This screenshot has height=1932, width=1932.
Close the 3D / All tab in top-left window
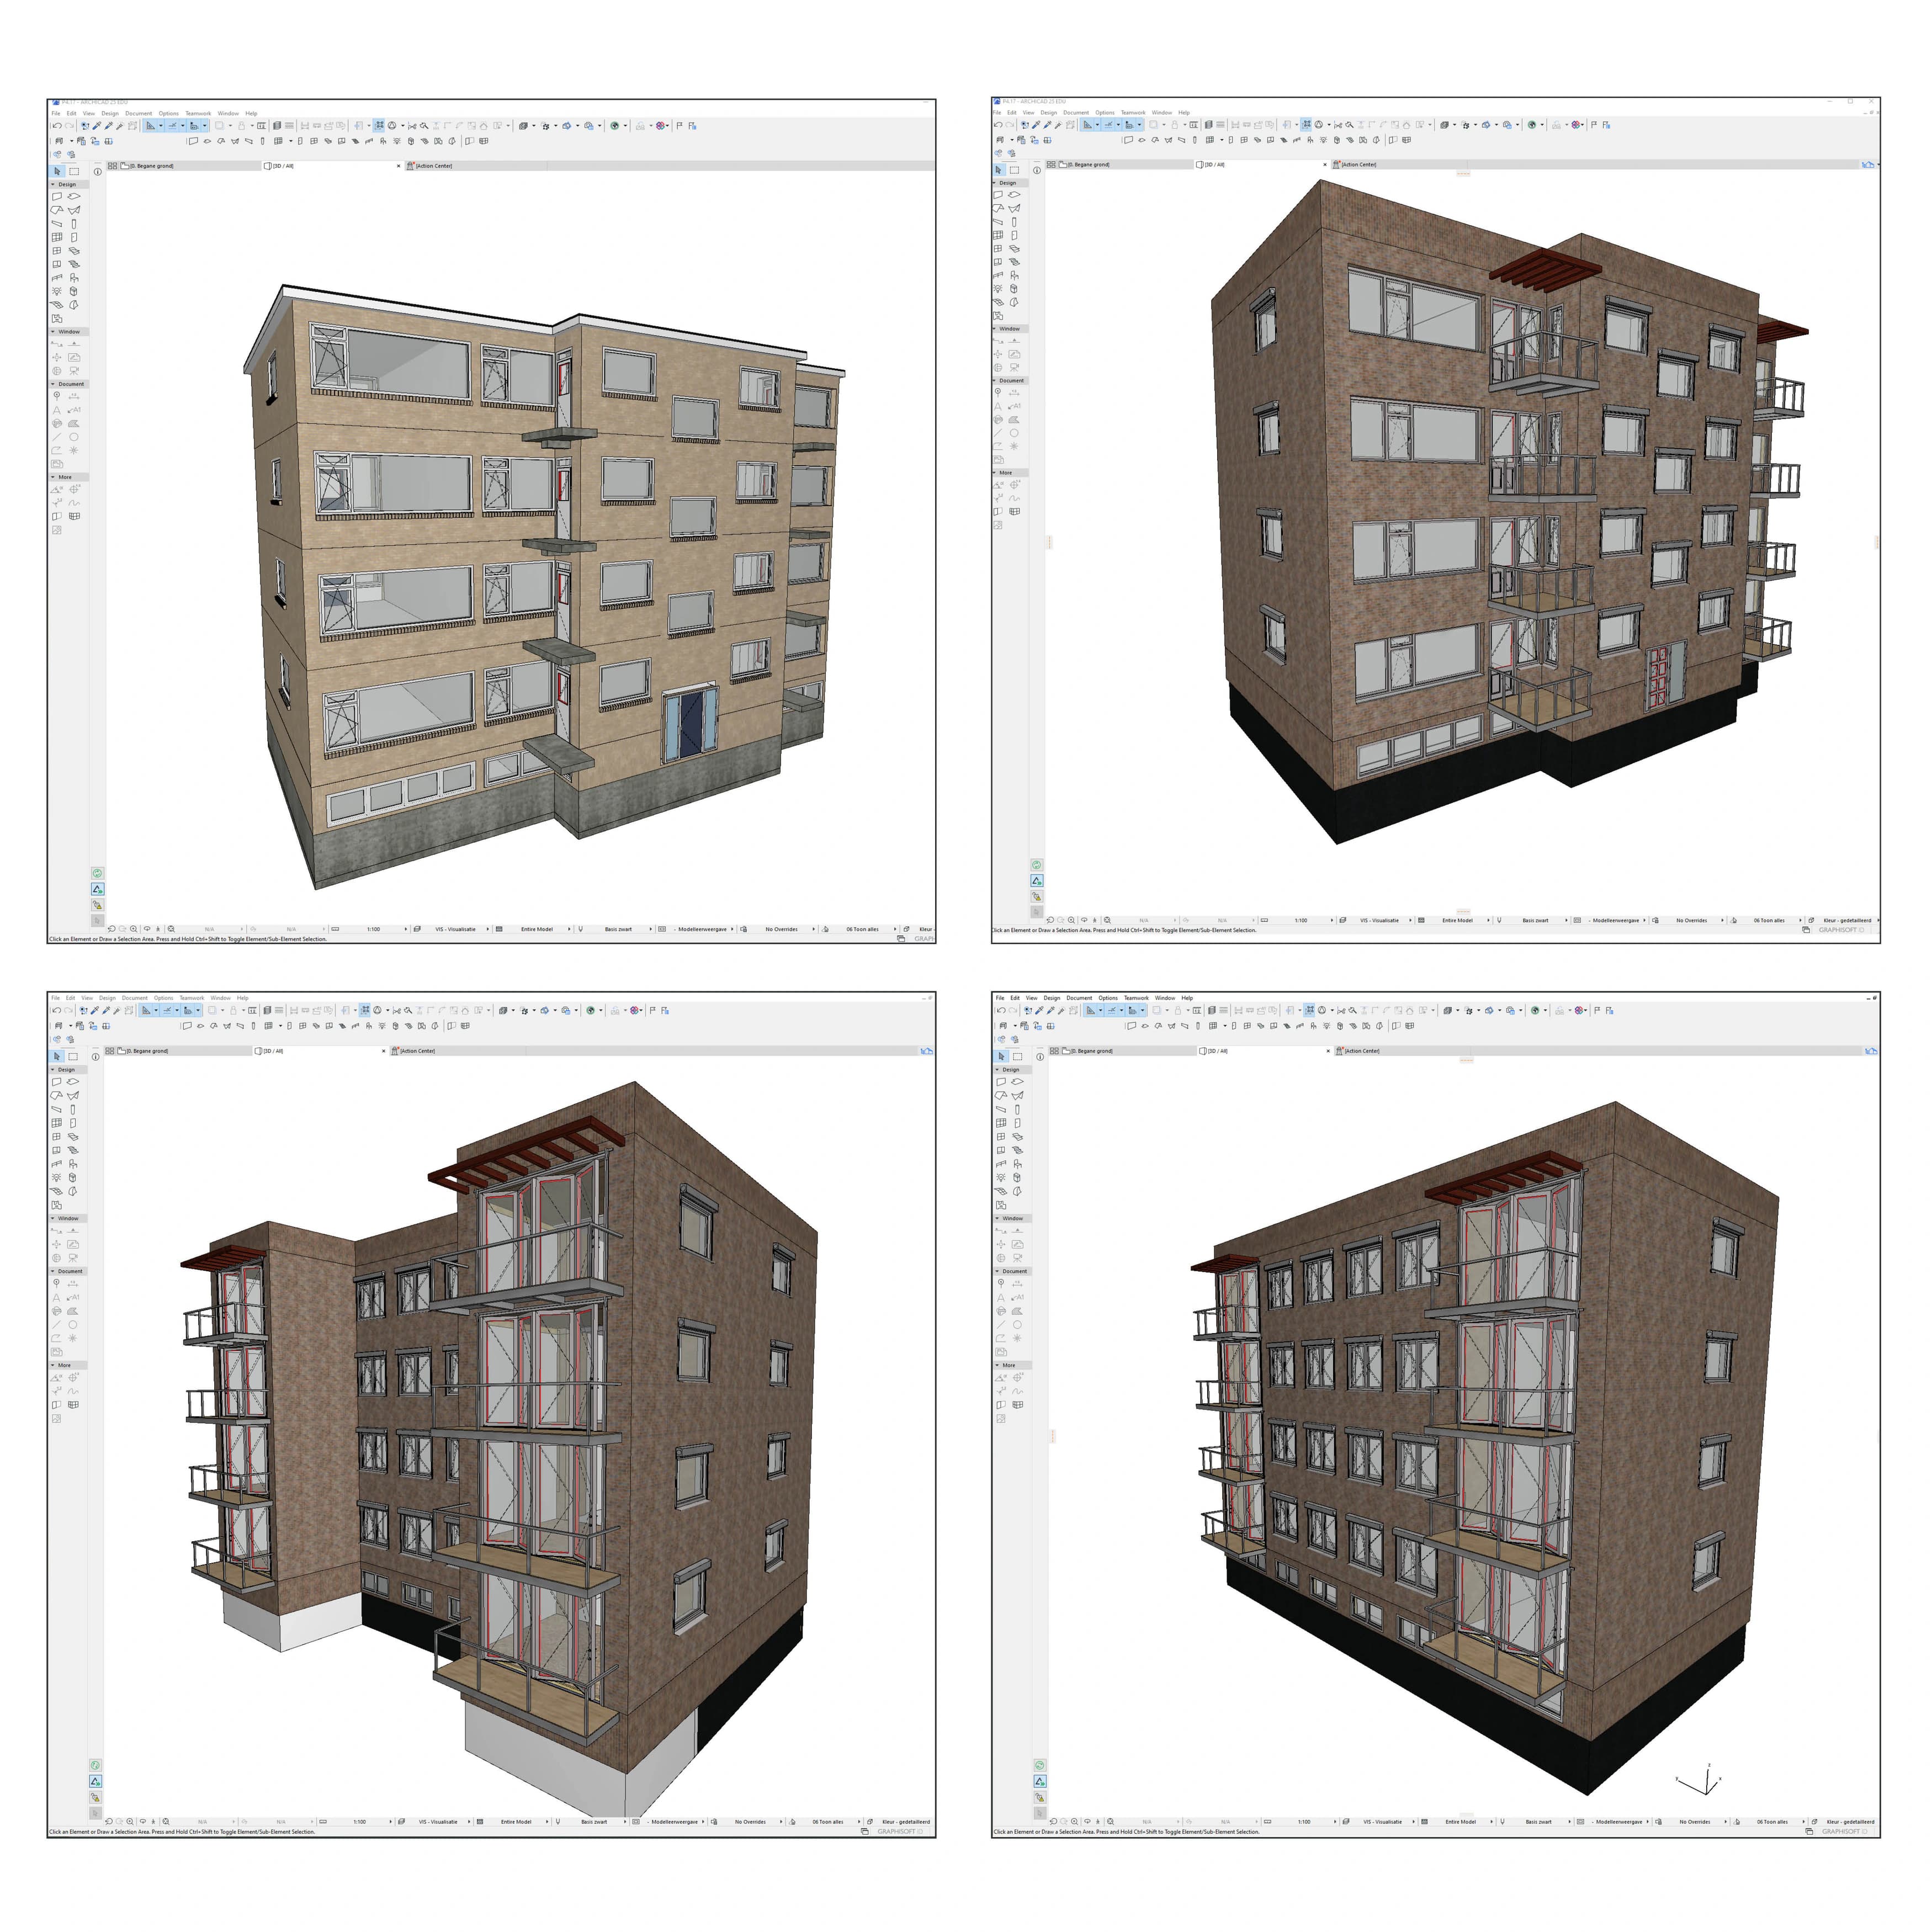pyautogui.click(x=399, y=166)
